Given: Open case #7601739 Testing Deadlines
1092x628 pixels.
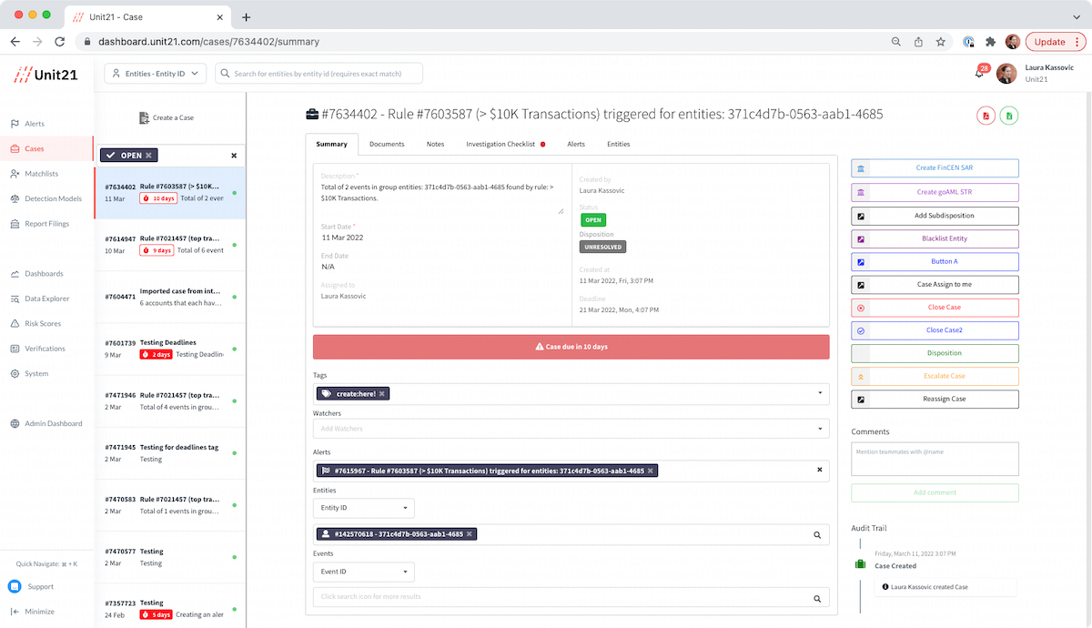Looking at the screenshot, I should [x=169, y=349].
